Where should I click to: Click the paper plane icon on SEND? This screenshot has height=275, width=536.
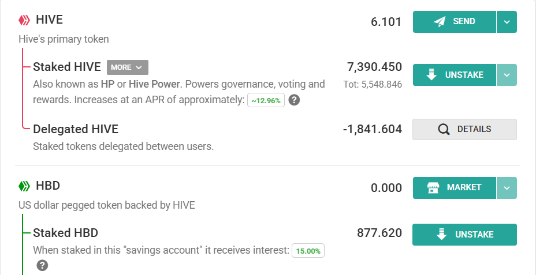440,22
